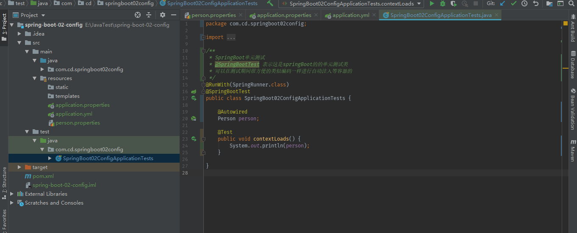Close the application.yml tab
Screen dimensions: 577x233
pos(374,15)
